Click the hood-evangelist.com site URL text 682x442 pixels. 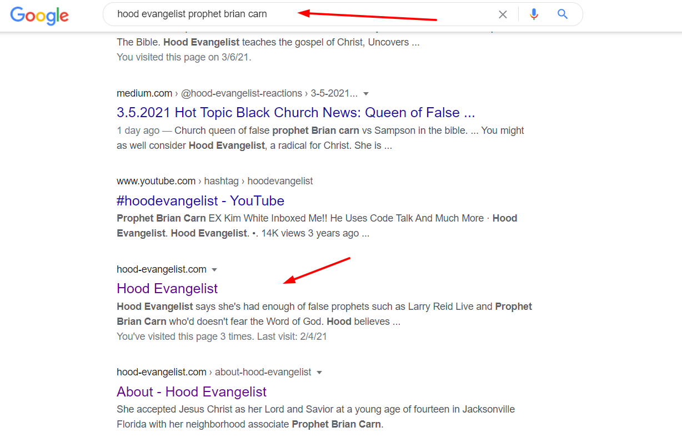(x=161, y=269)
